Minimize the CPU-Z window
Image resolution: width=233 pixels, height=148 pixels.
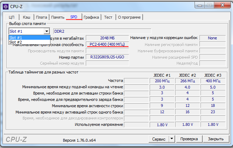tap(200, 5)
